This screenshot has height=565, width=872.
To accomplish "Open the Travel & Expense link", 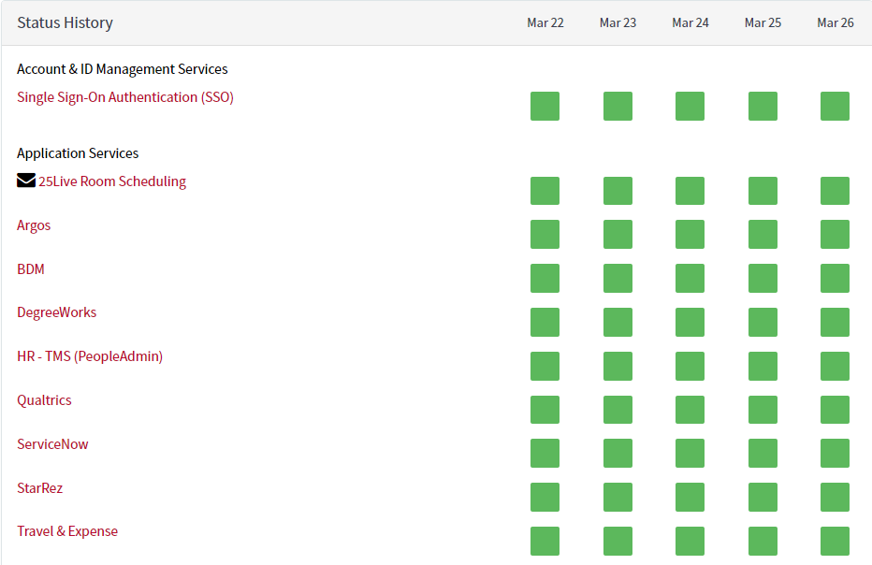I will 67,531.
